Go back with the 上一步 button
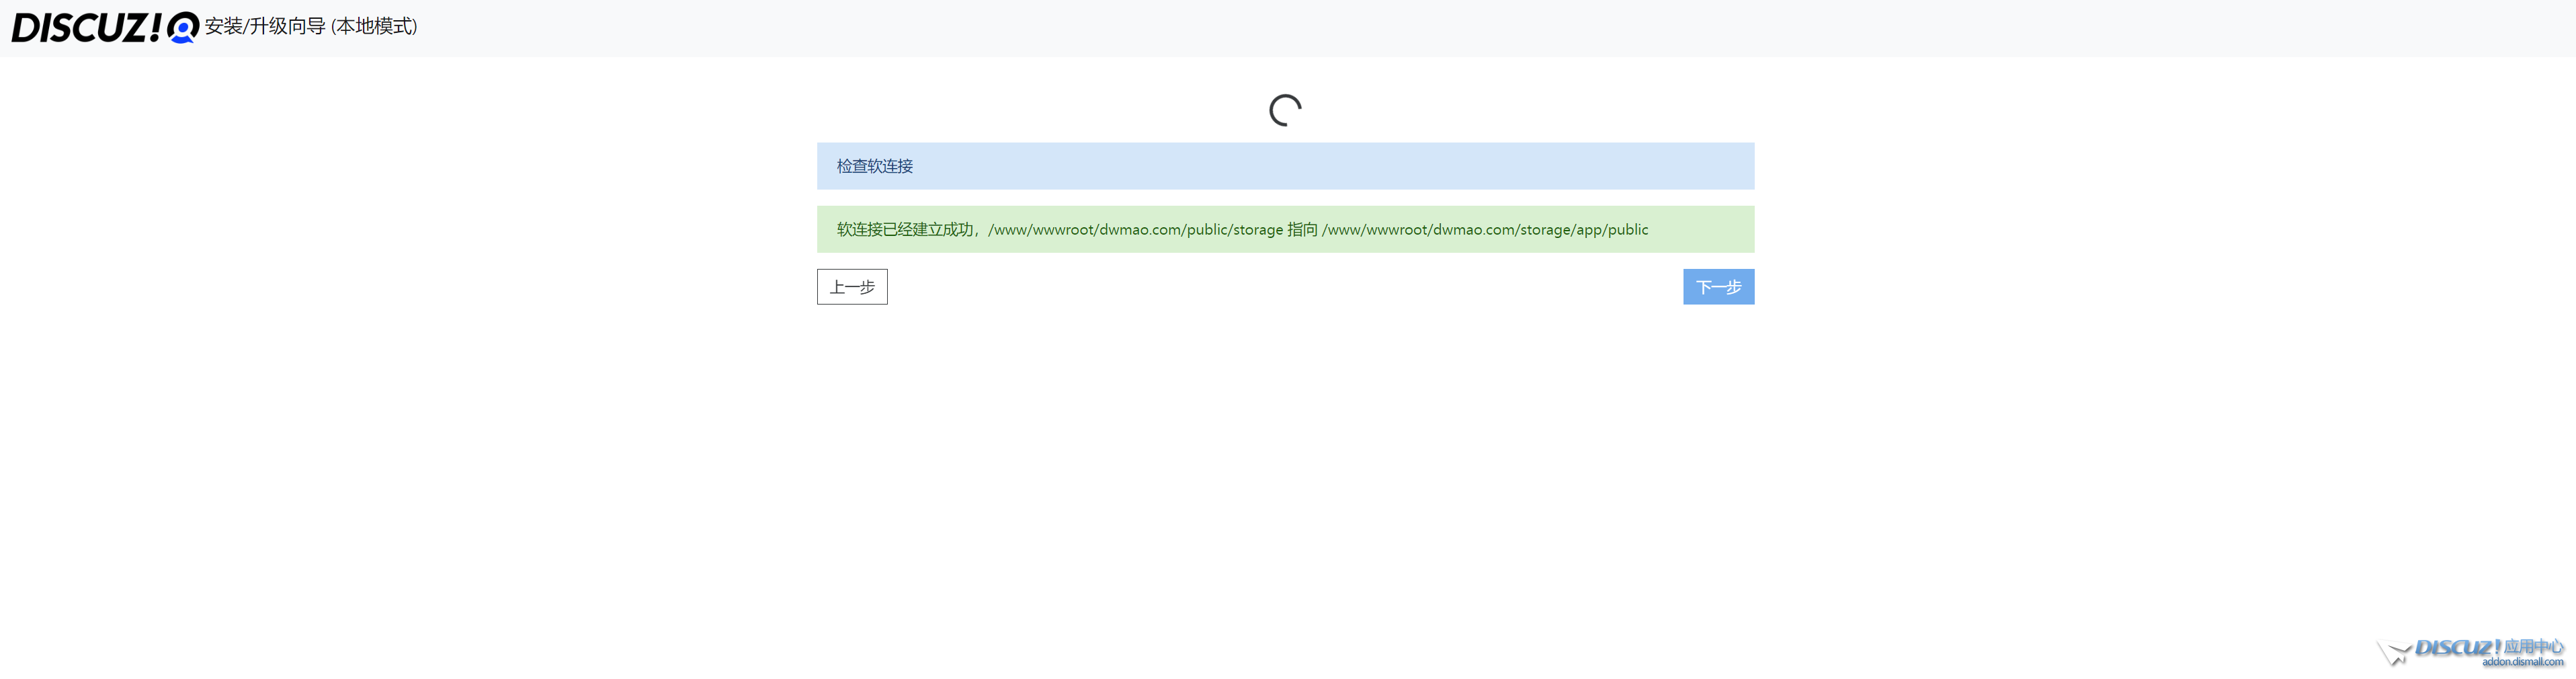 click(x=852, y=287)
